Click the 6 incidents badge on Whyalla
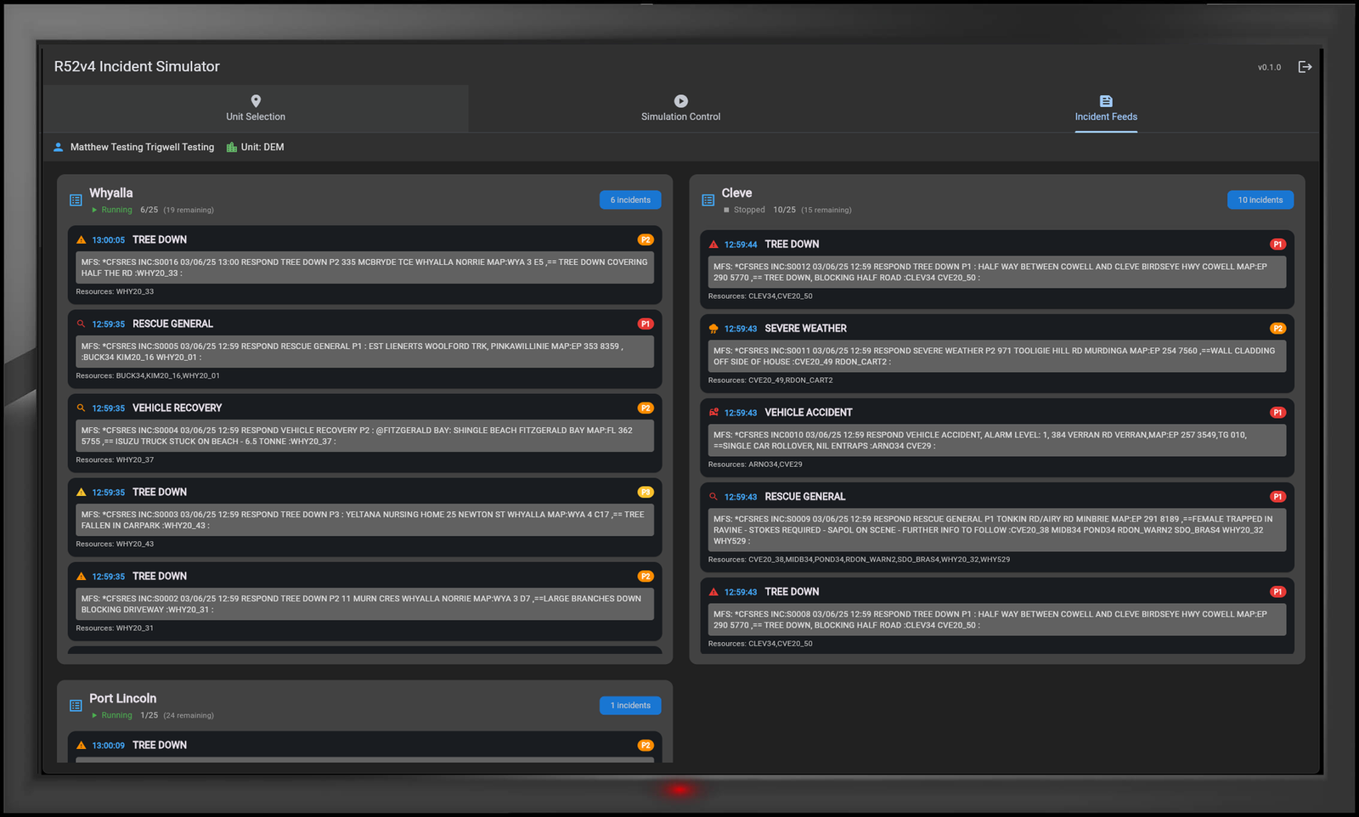The height and width of the screenshot is (817, 1359). point(629,200)
